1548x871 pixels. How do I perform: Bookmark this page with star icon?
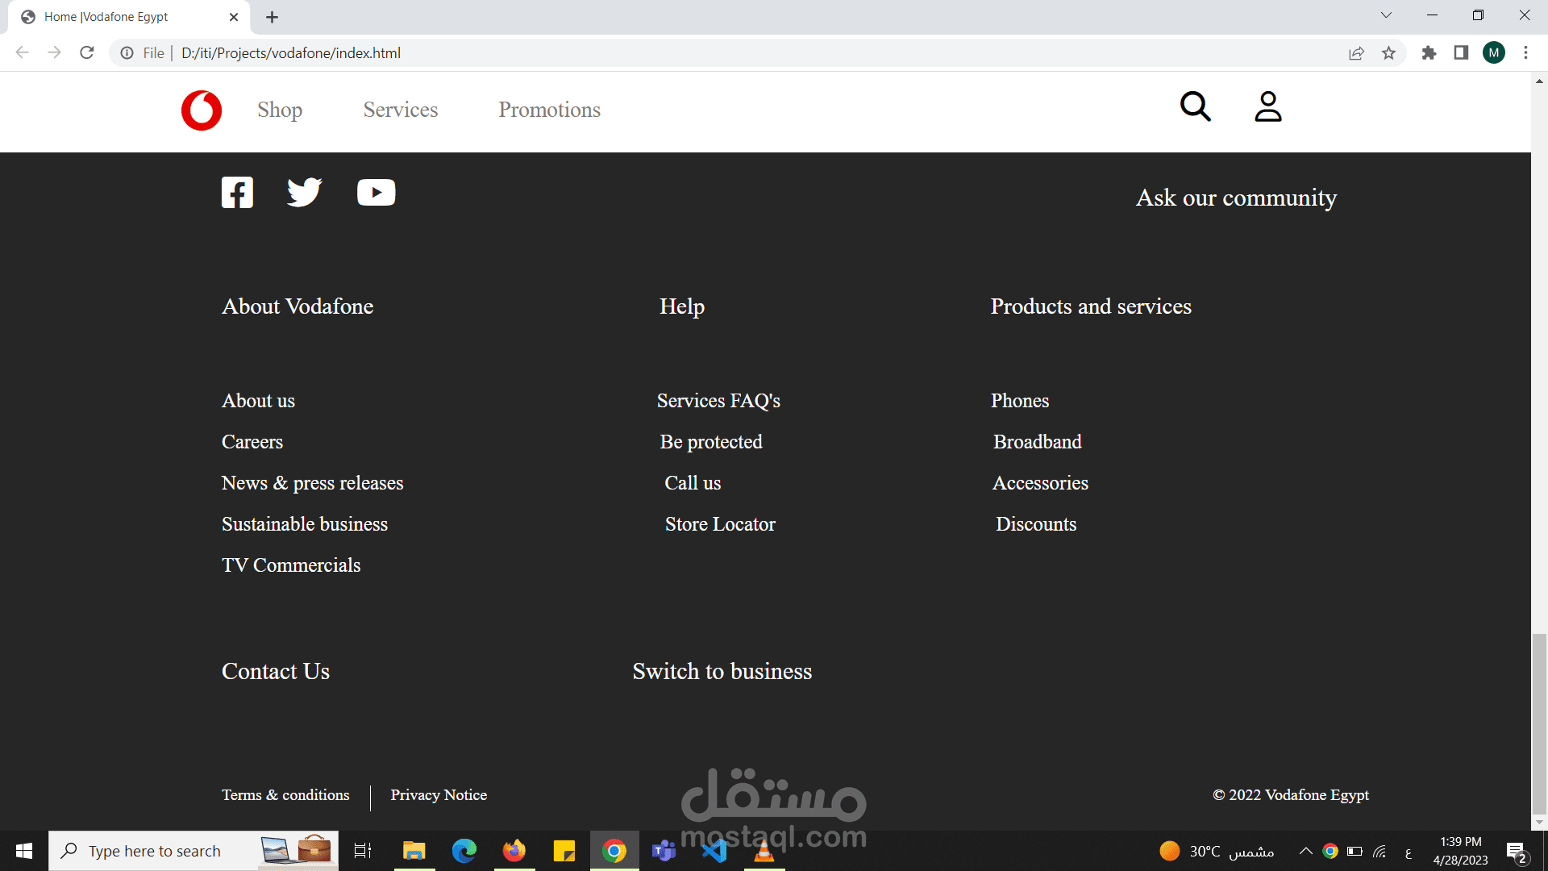tap(1388, 53)
